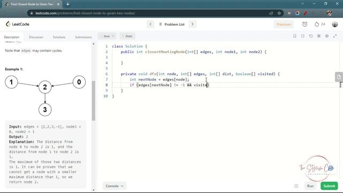This screenshot has width=343, height=193.
Task: Select the Find Closest Node browser tab
Action: [32, 4]
